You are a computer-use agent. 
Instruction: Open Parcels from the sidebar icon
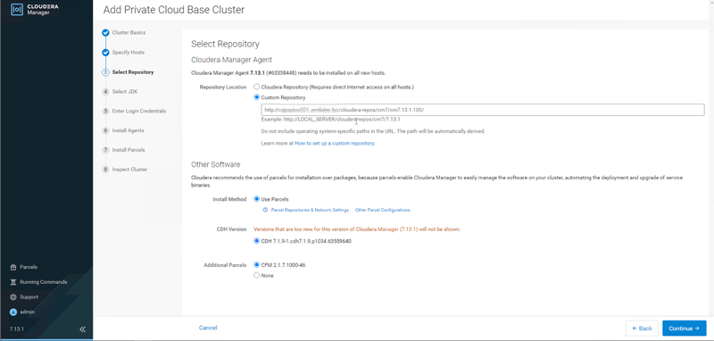point(13,267)
